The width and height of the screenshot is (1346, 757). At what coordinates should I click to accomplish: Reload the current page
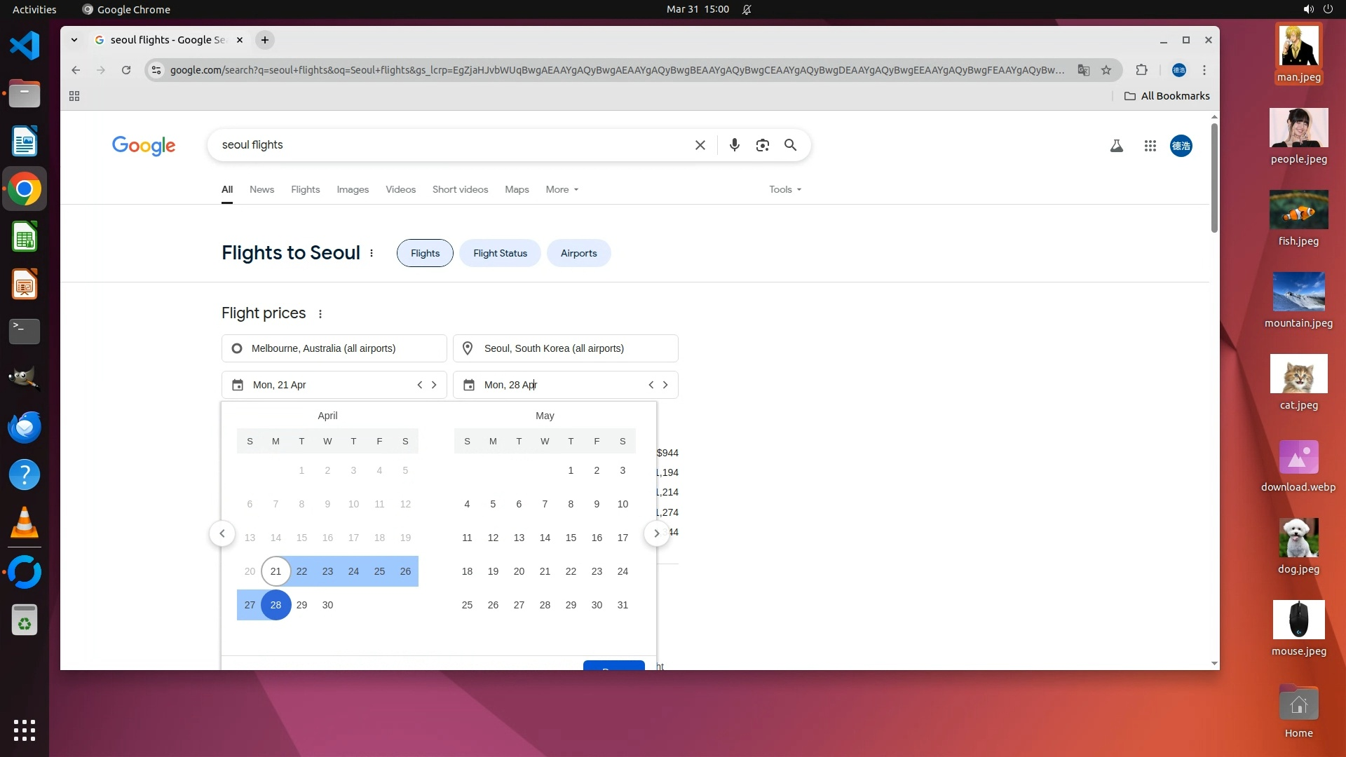126,70
